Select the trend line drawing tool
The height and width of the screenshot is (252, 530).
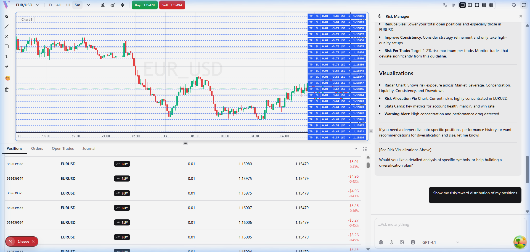point(7,27)
